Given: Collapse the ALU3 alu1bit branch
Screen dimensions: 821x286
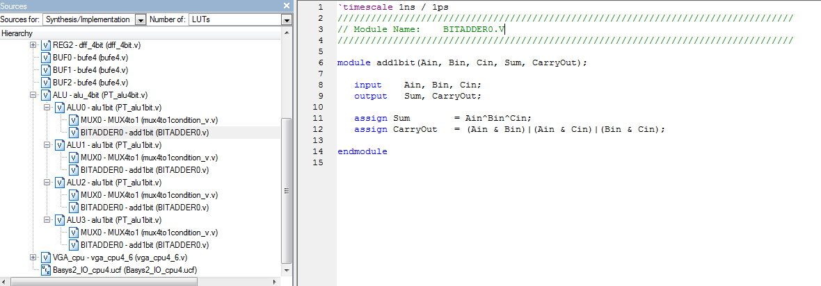Looking at the screenshot, I should click(x=47, y=220).
